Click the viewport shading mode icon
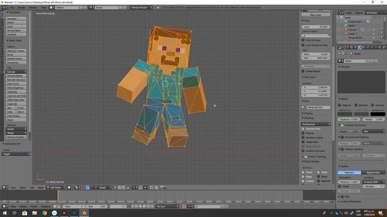387x217 pixels. [70, 187]
